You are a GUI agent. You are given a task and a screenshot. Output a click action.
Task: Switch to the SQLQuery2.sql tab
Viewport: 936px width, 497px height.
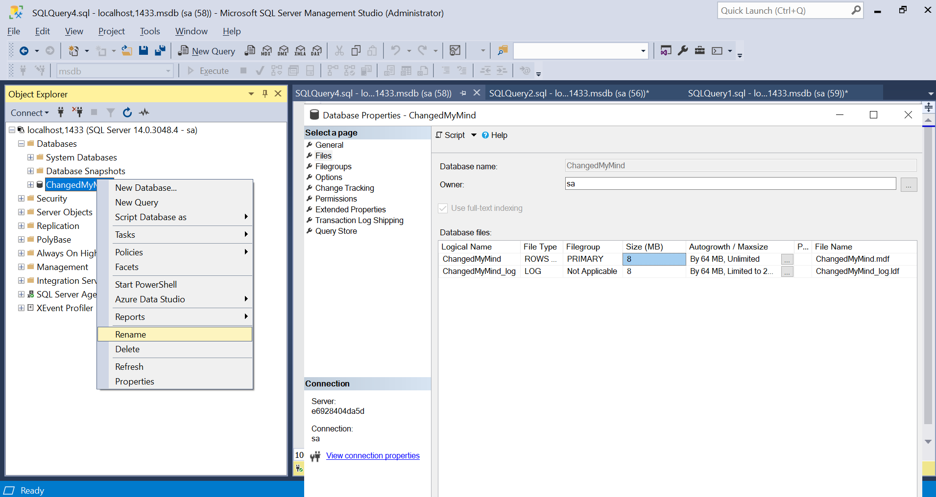point(569,93)
